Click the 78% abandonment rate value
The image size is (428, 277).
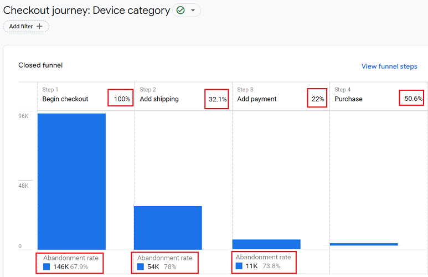170,266
